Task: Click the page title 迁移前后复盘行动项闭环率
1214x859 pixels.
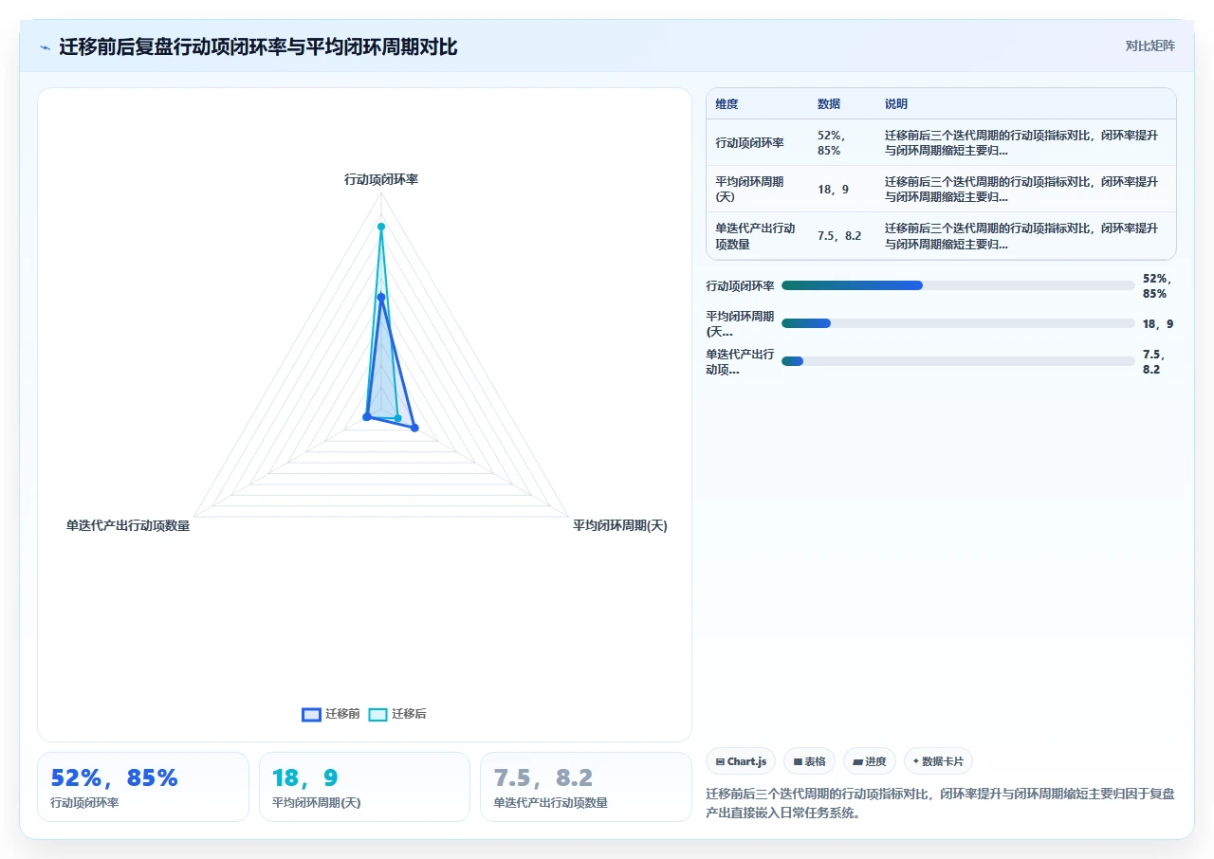Action: point(258,47)
